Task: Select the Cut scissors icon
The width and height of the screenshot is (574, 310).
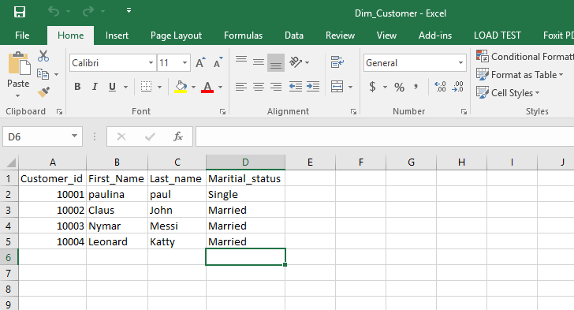Action: (x=43, y=56)
